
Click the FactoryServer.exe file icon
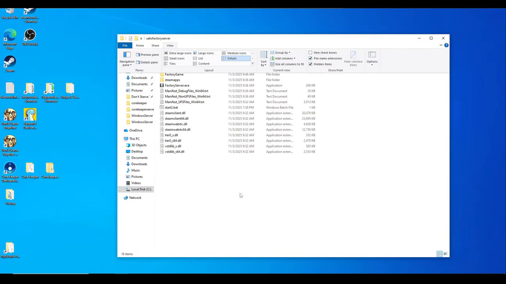[x=162, y=86]
